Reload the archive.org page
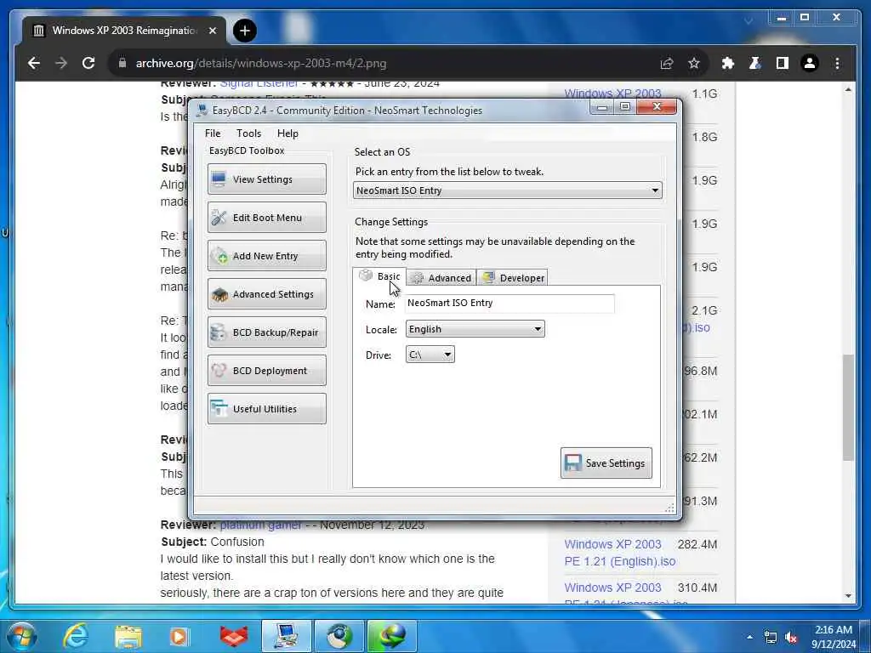 [88, 63]
